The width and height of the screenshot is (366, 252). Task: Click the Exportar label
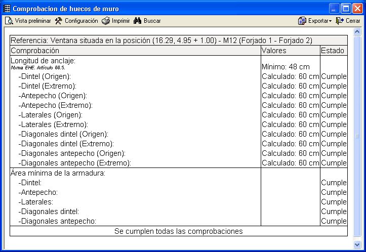tap(318, 21)
